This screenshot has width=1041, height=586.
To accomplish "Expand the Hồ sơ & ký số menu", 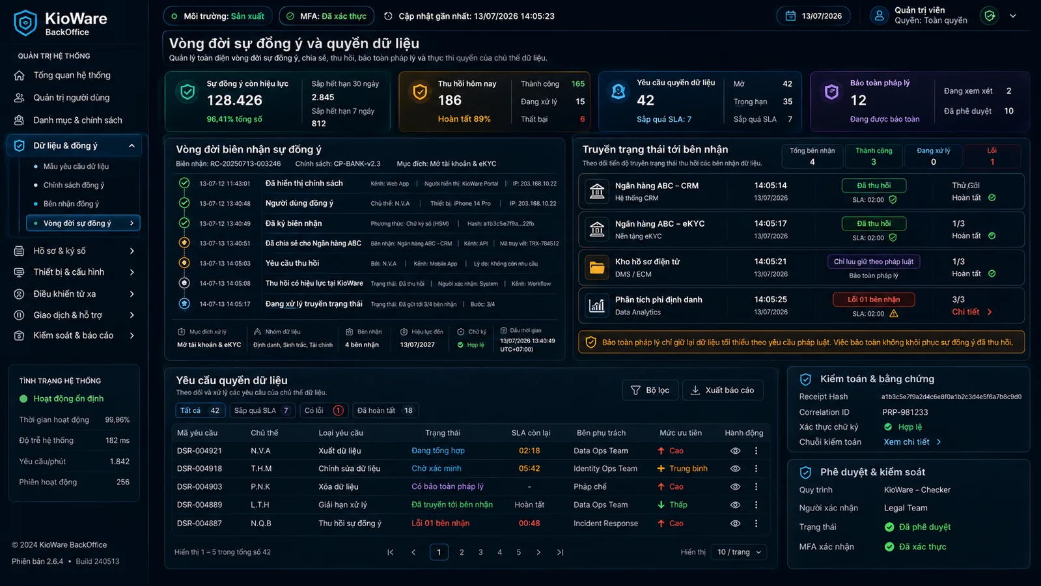I will tap(132, 251).
